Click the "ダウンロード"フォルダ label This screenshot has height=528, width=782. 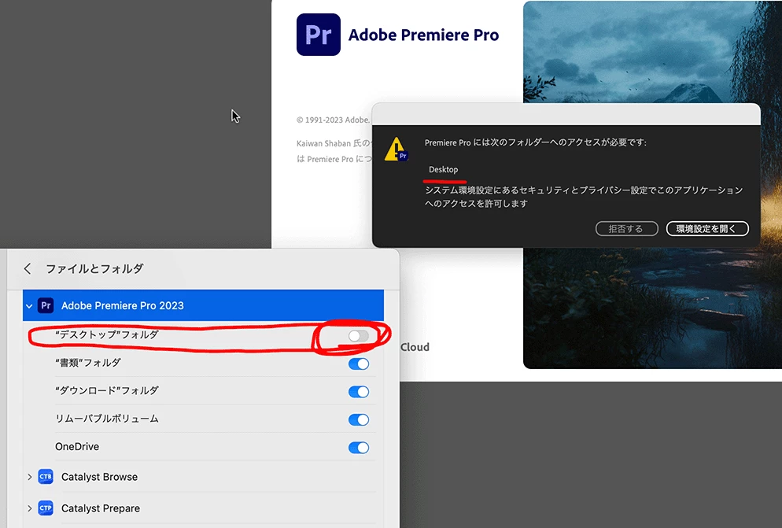(x=107, y=390)
